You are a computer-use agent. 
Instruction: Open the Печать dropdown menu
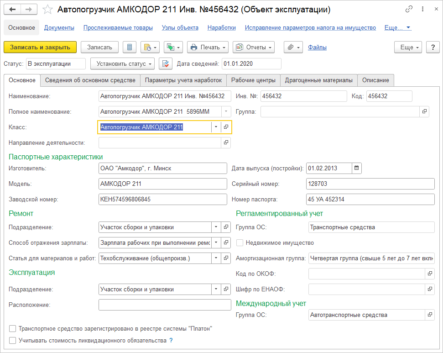[x=208, y=47]
